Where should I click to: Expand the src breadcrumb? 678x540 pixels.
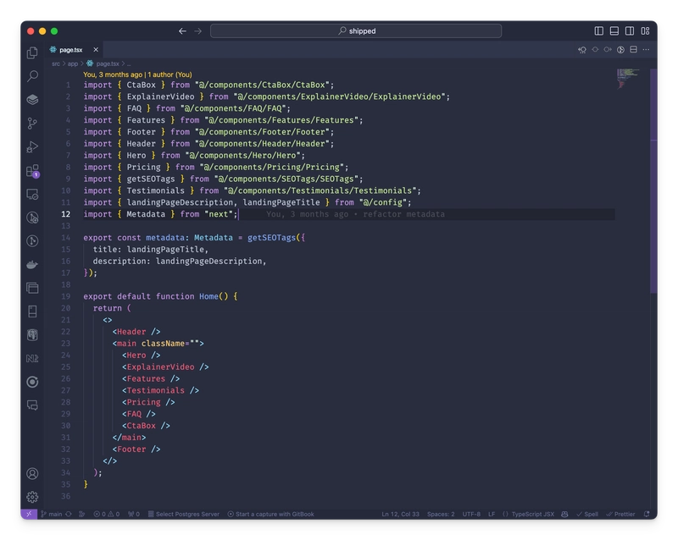[x=56, y=63]
